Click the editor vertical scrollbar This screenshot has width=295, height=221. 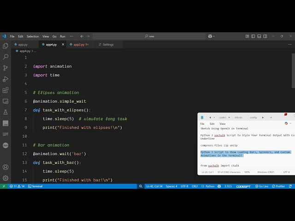click(x=293, y=71)
